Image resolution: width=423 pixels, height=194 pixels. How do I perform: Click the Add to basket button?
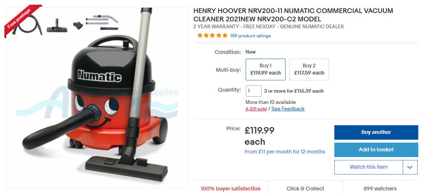click(x=376, y=149)
